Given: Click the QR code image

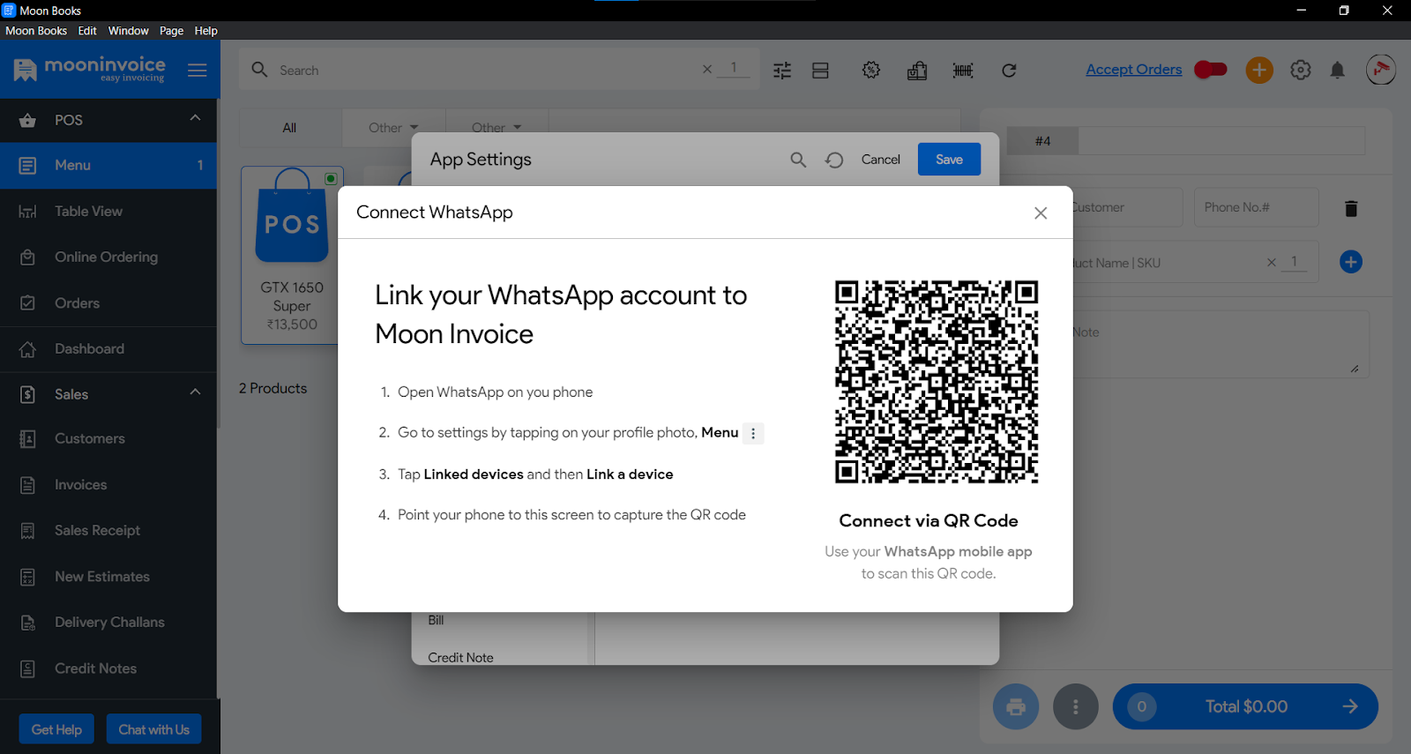Looking at the screenshot, I should [936, 382].
